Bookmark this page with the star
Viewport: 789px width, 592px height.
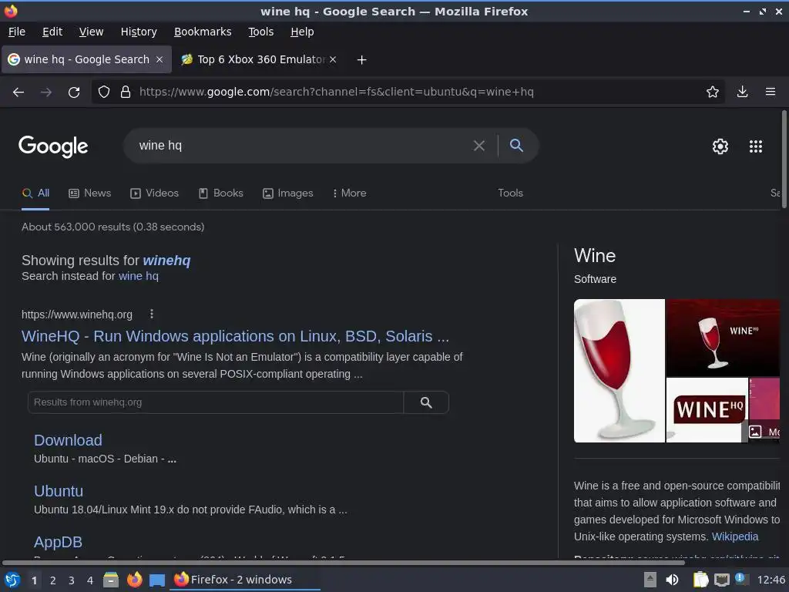coord(713,92)
